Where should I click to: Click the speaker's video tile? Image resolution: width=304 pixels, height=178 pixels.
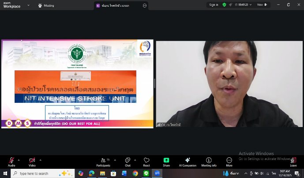coord(229,84)
